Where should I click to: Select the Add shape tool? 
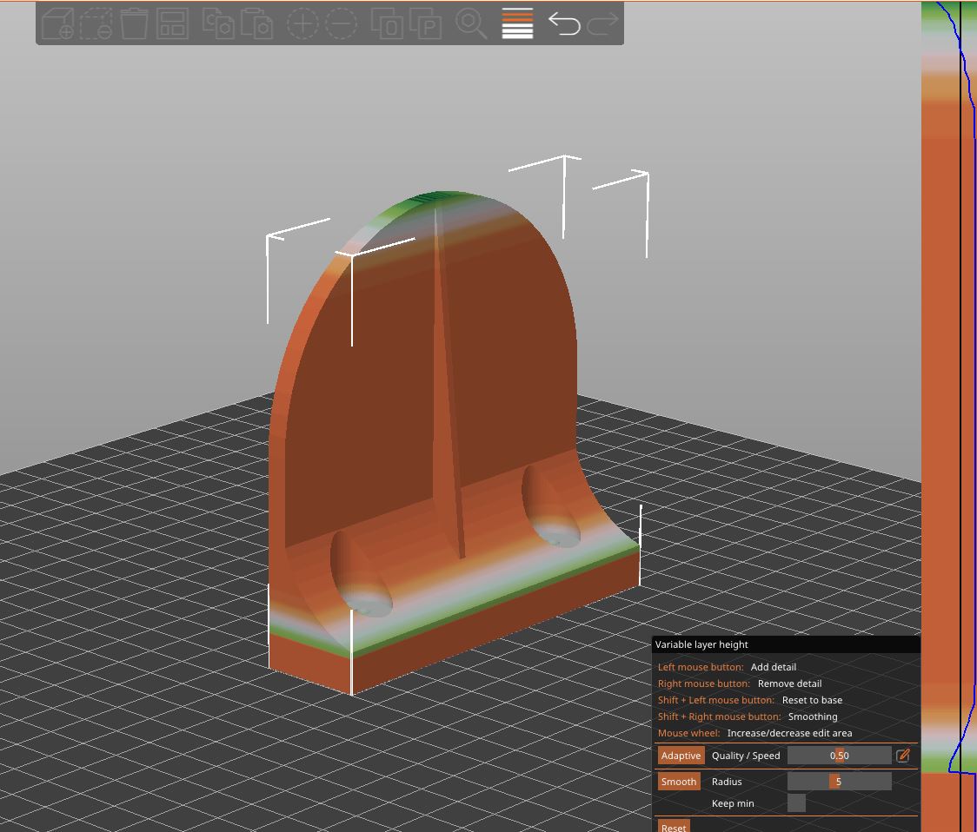click(x=57, y=23)
